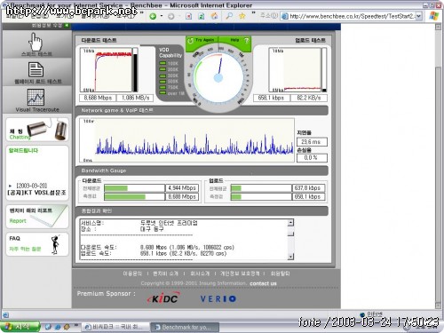Click the 658.1 kbps measured upload bar

pos(261,196)
